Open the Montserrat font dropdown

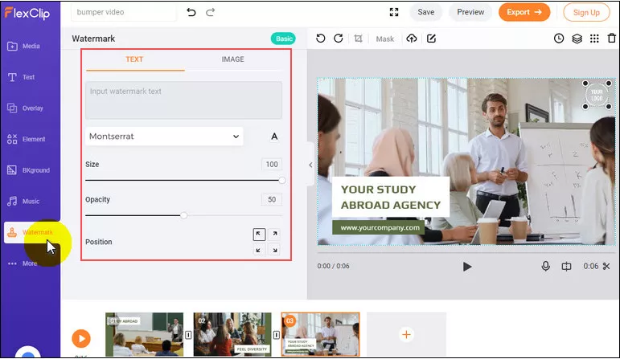(x=164, y=137)
